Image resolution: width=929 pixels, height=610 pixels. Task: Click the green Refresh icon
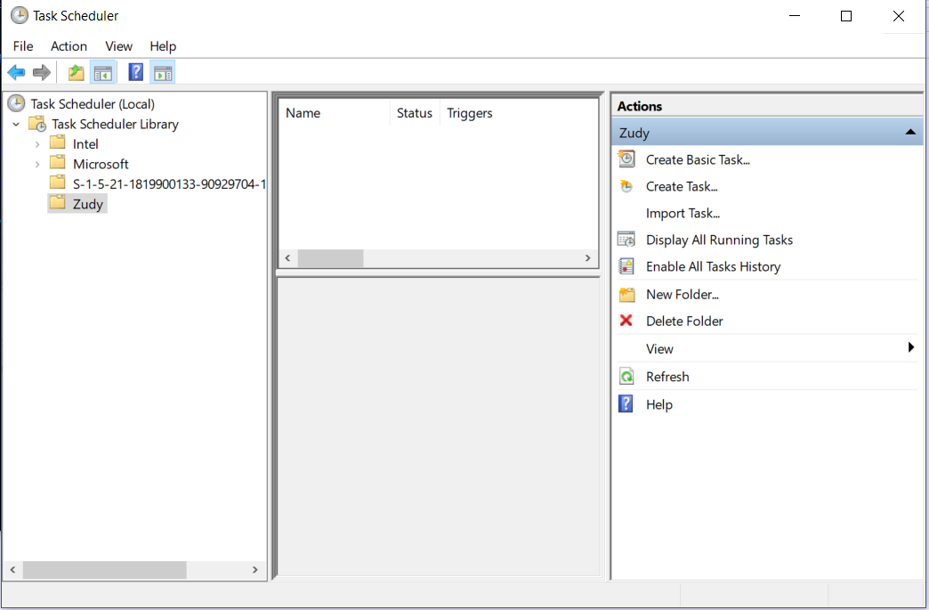pos(626,377)
